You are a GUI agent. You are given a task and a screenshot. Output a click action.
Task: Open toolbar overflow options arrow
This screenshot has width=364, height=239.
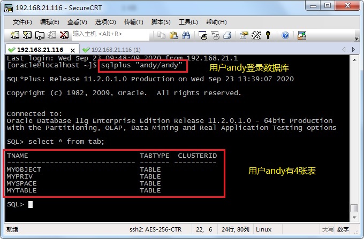pyautogui.click(x=357, y=38)
